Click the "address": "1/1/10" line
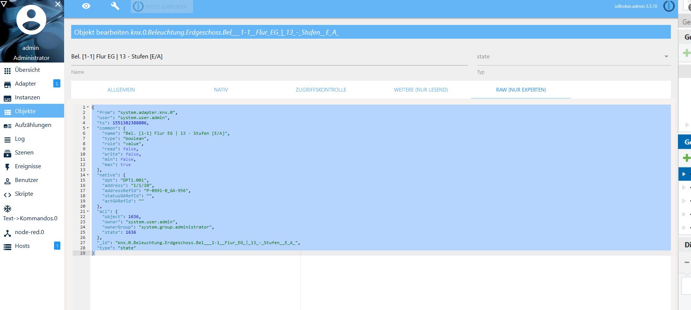The width and height of the screenshot is (691, 310). click(x=128, y=185)
